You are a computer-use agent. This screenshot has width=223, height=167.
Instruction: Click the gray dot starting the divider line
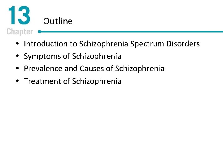pos(39,31)
